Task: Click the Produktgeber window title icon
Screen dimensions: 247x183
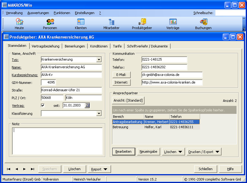Action: point(6,37)
